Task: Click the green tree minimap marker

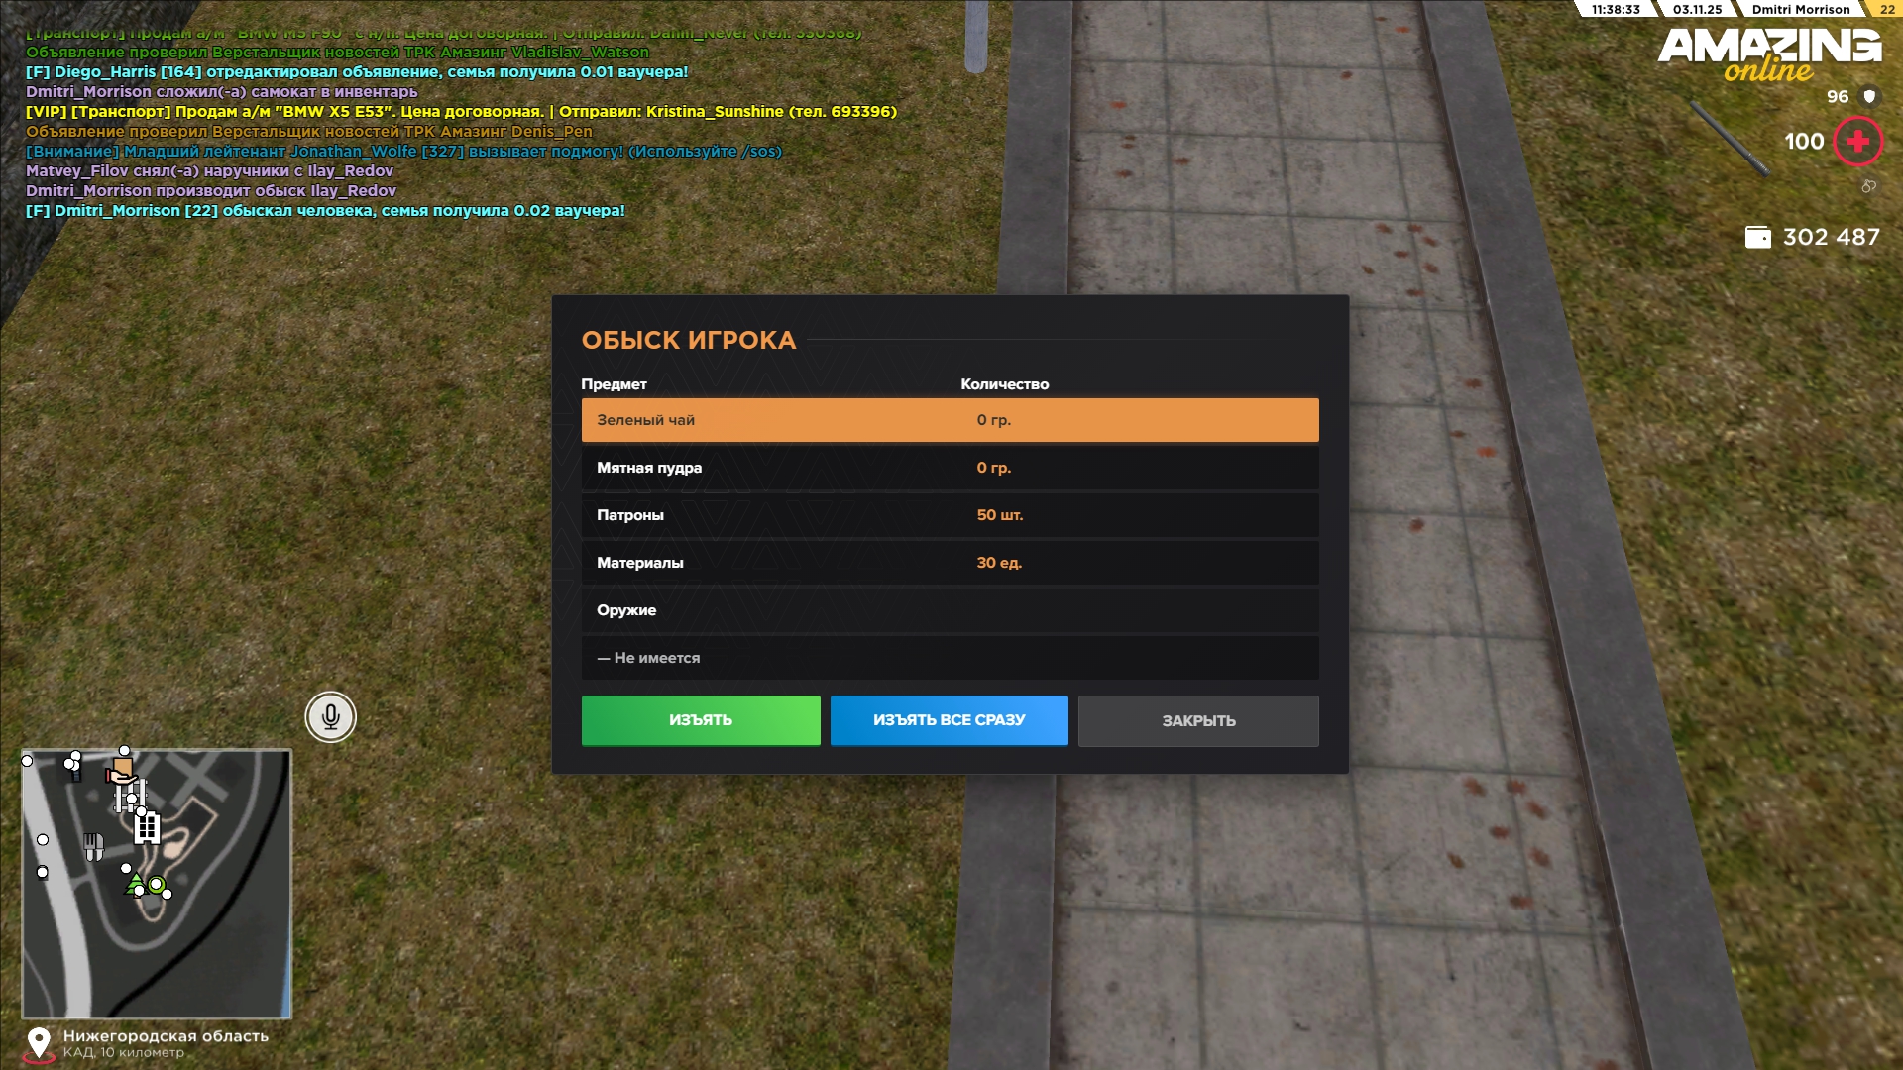Action: tap(135, 883)
